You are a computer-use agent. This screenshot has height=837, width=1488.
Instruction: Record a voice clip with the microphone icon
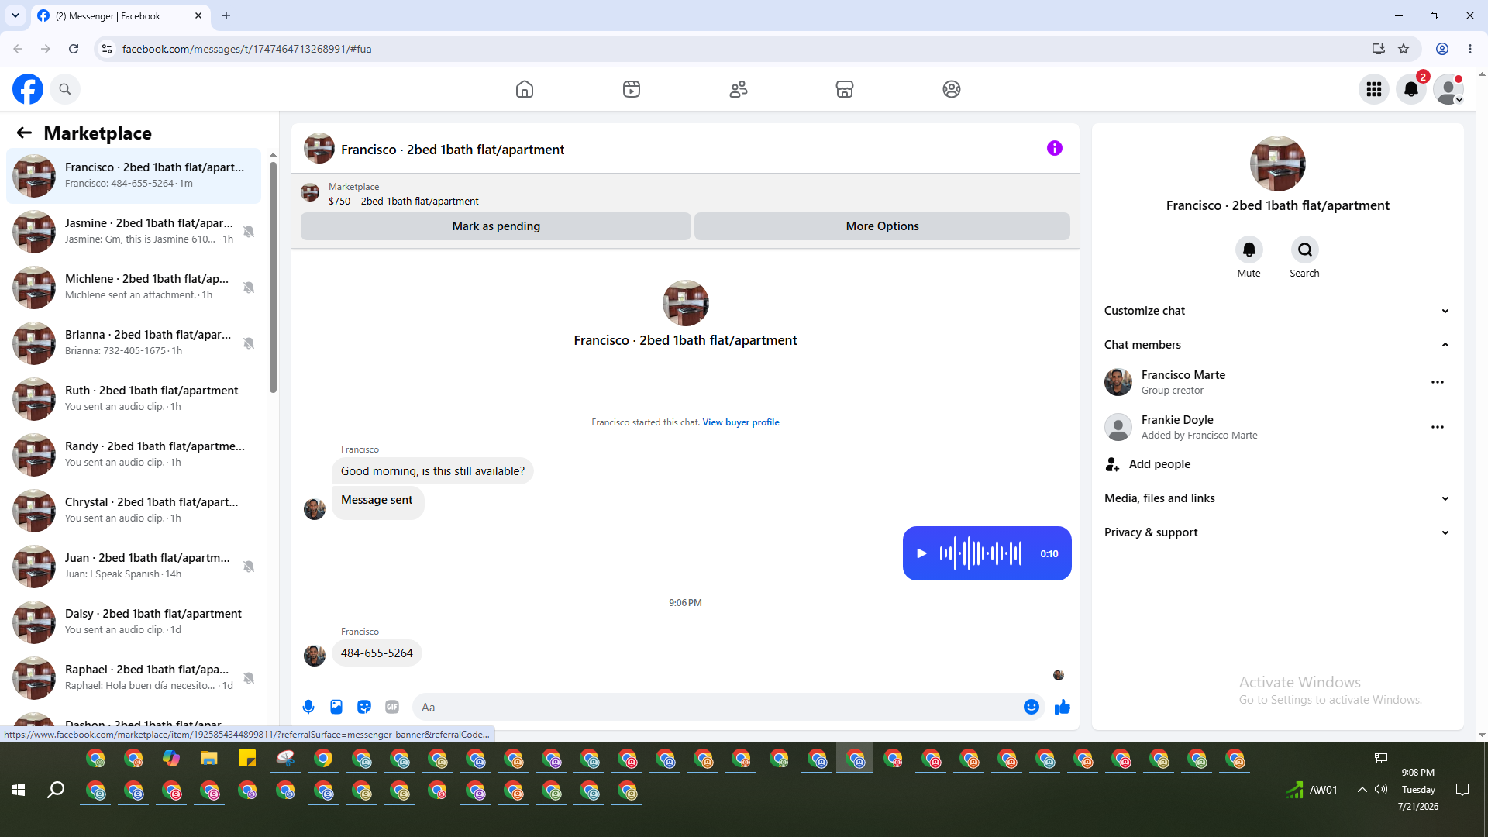point(308,707)
